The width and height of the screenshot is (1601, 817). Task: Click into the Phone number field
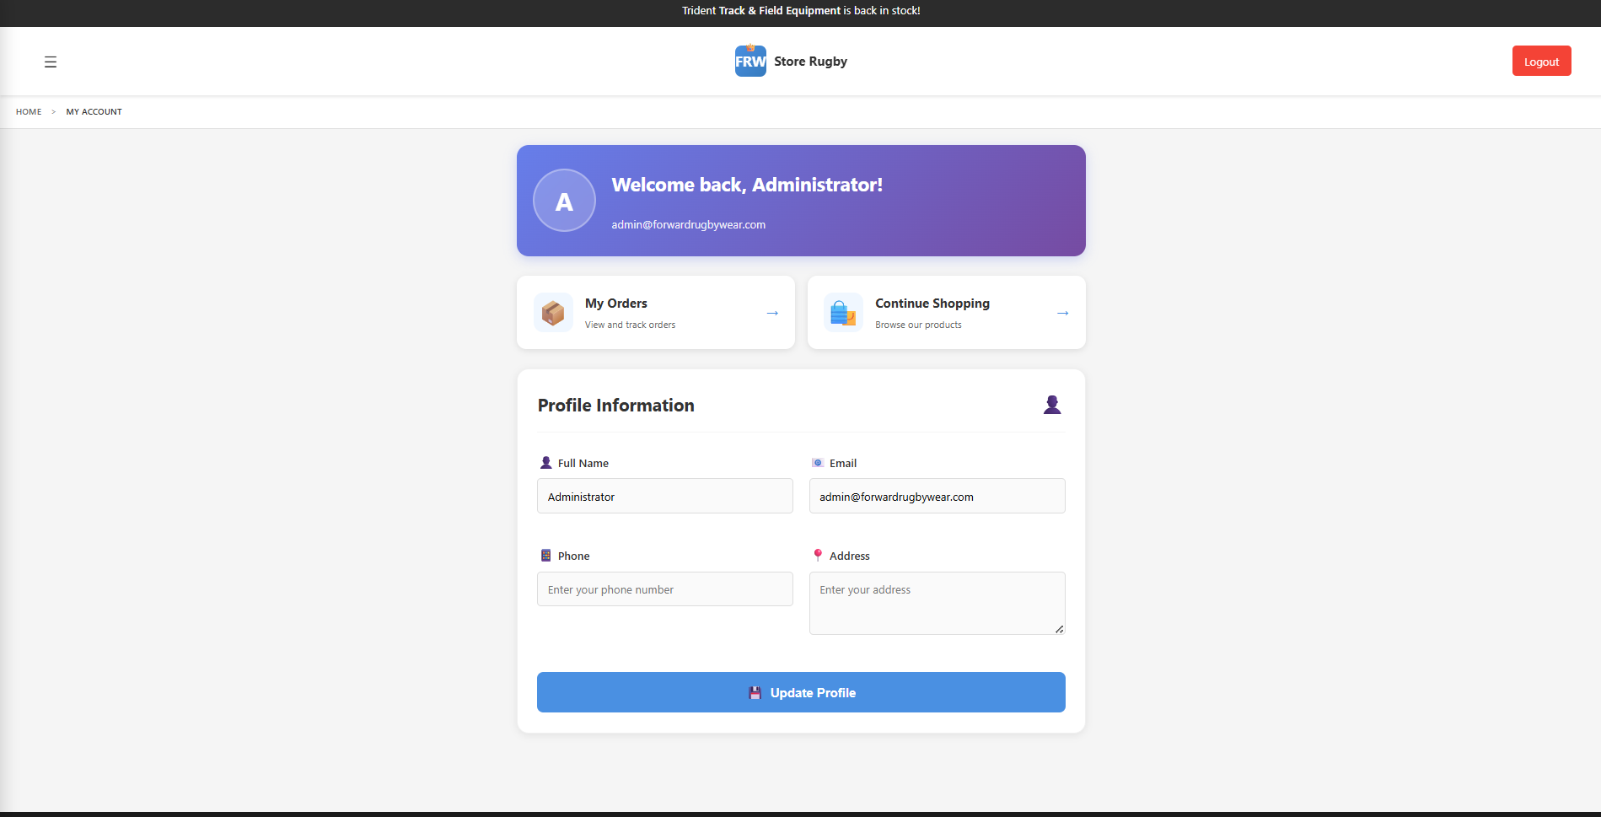(x=664, y=589)
